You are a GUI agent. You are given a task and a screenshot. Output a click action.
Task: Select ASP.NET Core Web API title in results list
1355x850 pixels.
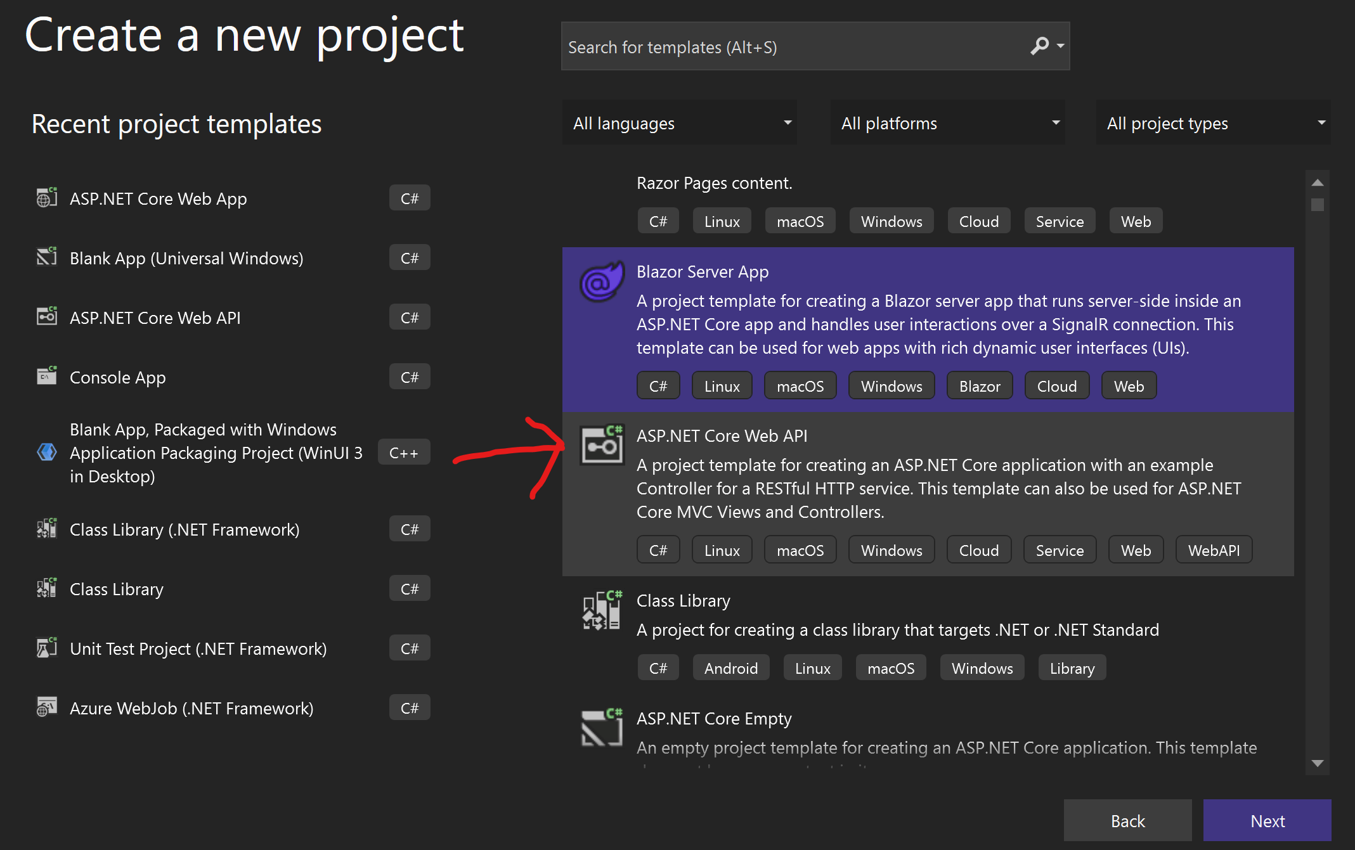click(x=722, y=436)
